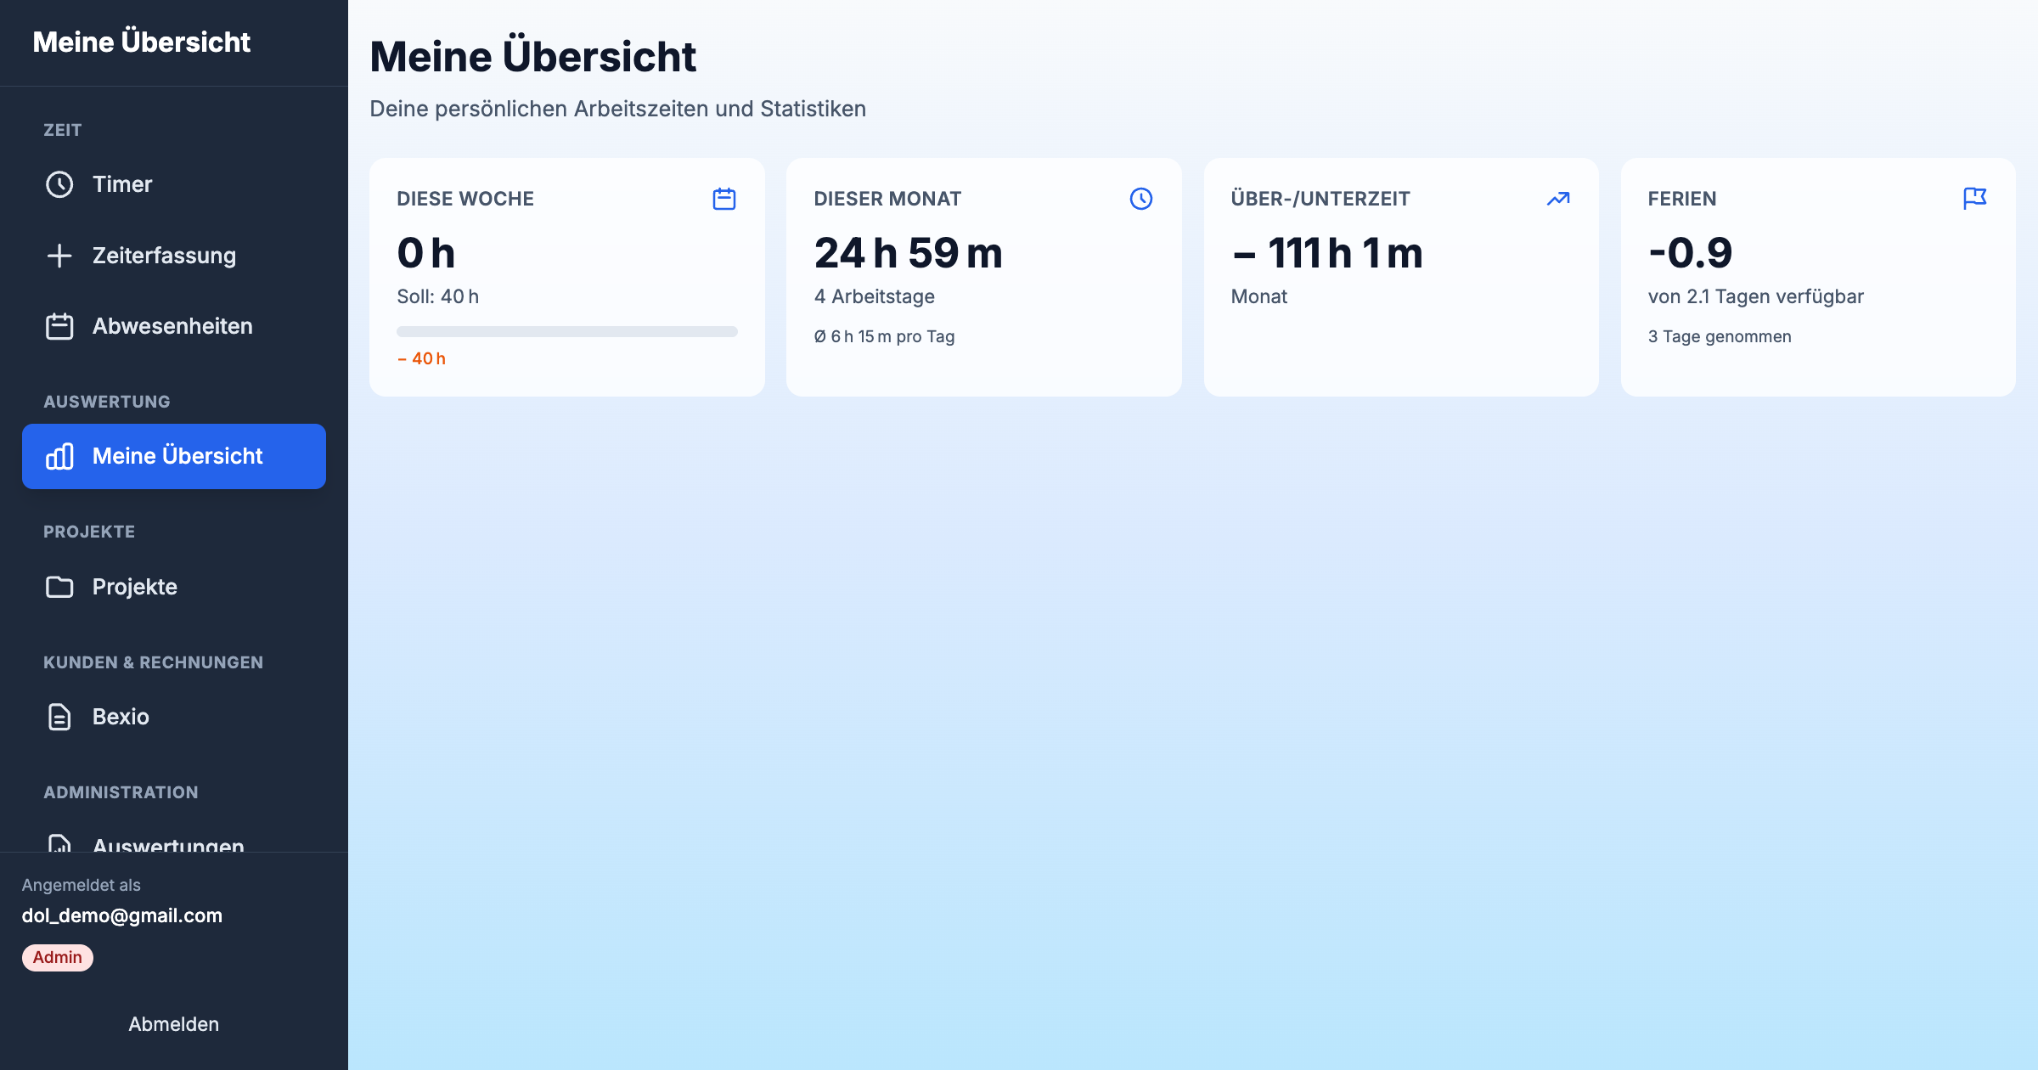Screen dimensions: 2038x1070
Task: Navigate to Zeiterfassung
Action: [164, 255]
